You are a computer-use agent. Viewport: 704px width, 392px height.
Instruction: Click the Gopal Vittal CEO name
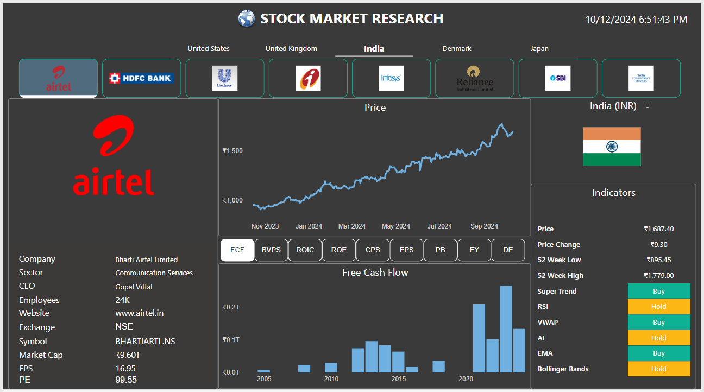click(134, 287)
